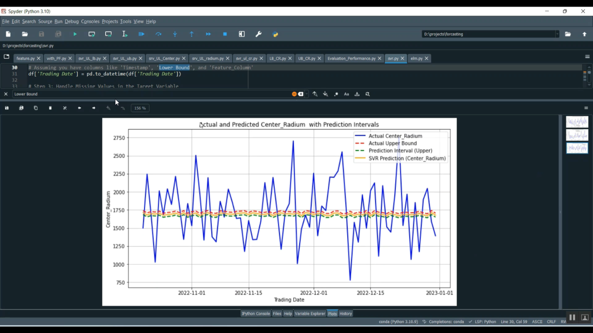Copy the plot to clipboard with the copy icon
This screenshot has width=593, height=333.
point(36,108)
